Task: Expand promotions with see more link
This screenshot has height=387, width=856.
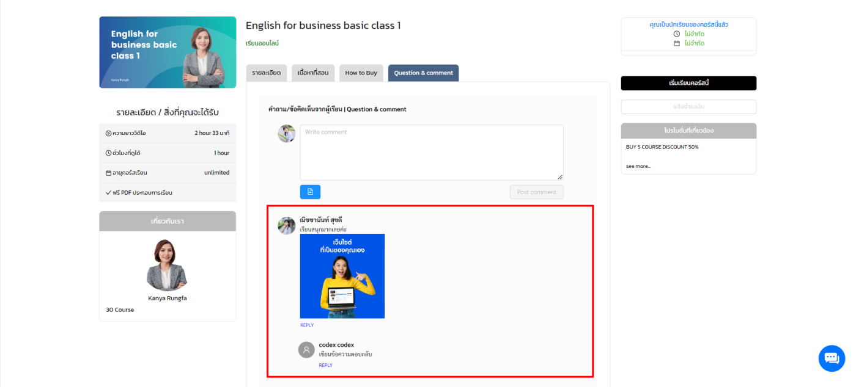Action: pos(638,166)
